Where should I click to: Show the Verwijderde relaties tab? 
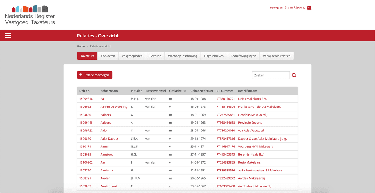tap(277, 56)
